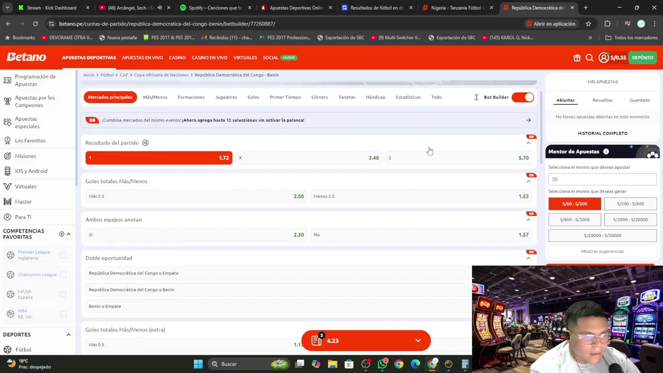Open the Virtuales sidebar icon

coord(8,187)
